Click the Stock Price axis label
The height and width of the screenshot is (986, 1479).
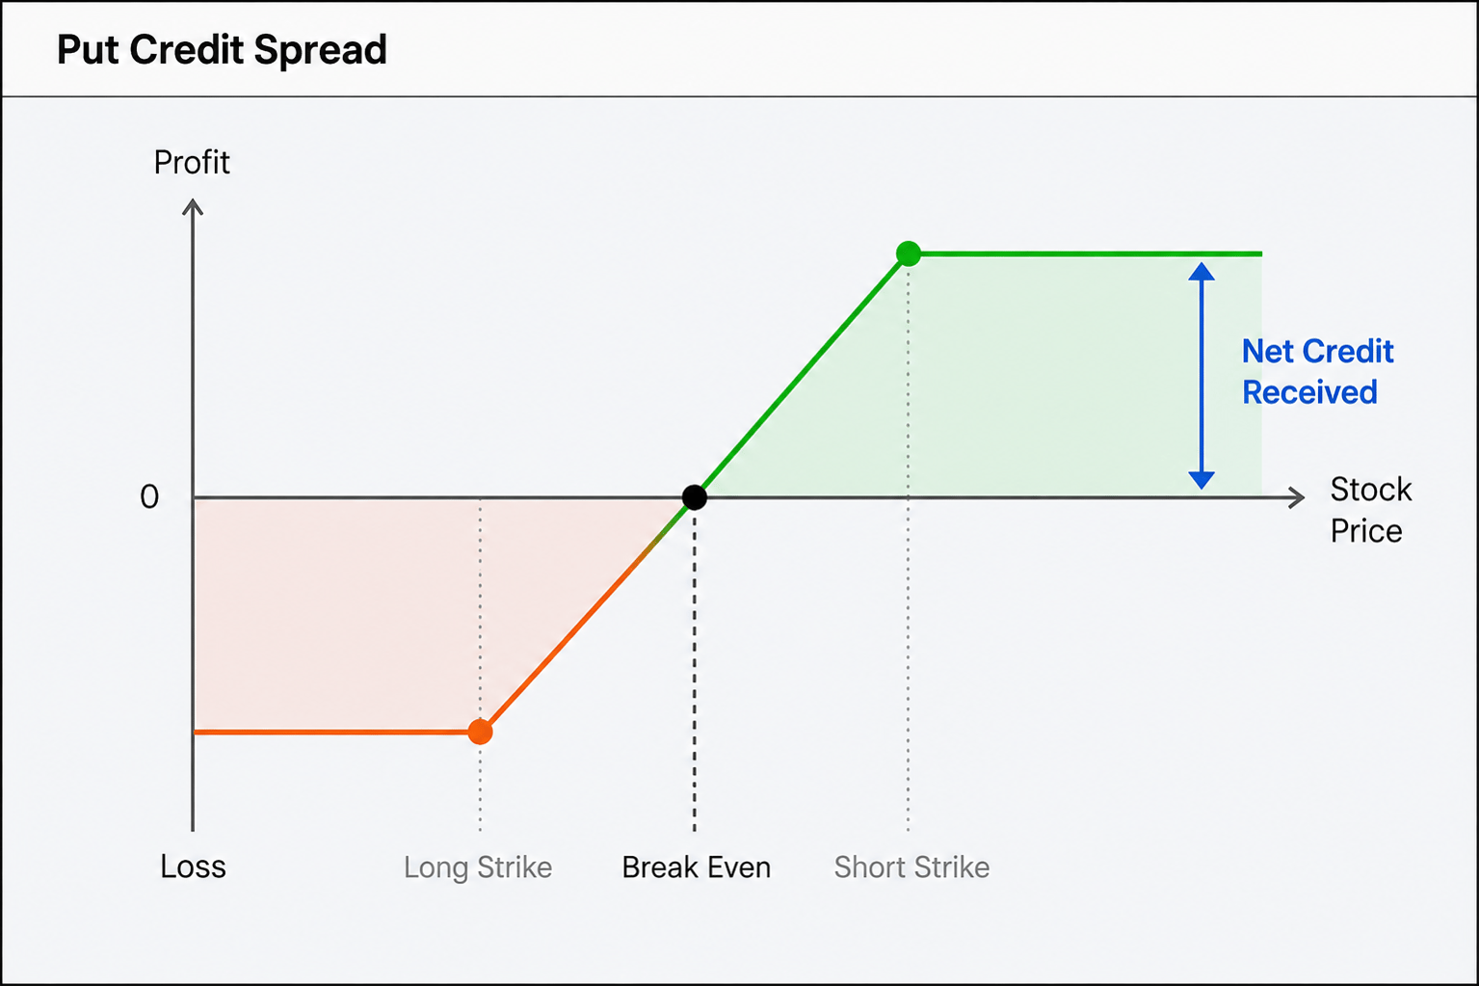1370,510
